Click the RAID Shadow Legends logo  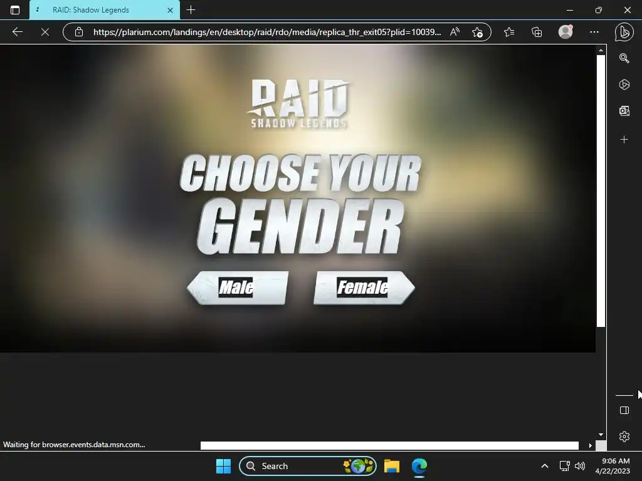(299, 104)
